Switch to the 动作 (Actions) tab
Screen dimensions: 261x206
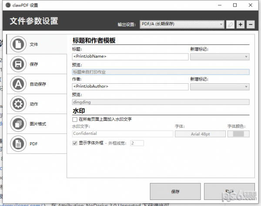coord(37,104)
